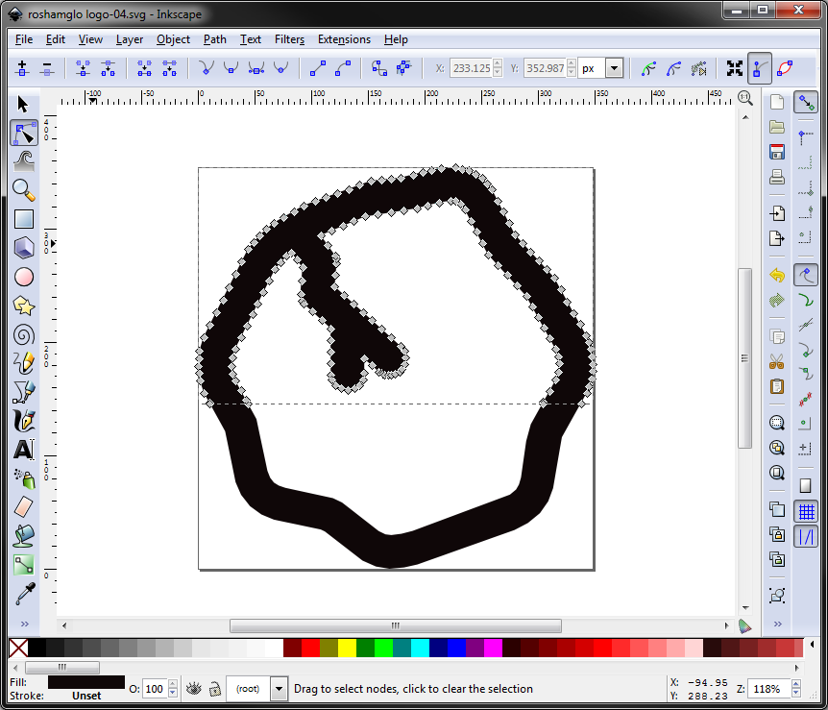
Task: Click the black Fill indicator
Action: (86, 682)
